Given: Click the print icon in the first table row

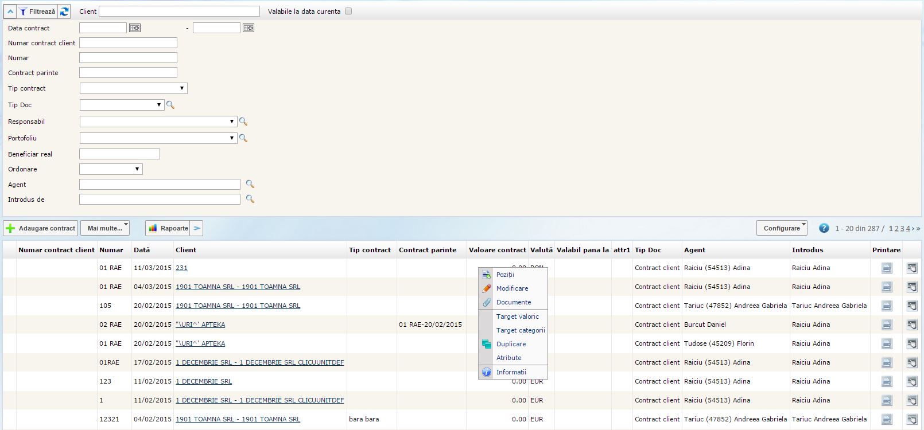Looking at the screenshot, I should pos(887,268).
